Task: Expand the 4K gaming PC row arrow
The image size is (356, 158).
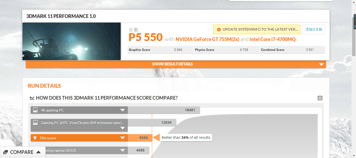Action: pyautogui.click(x=122, y=110)
